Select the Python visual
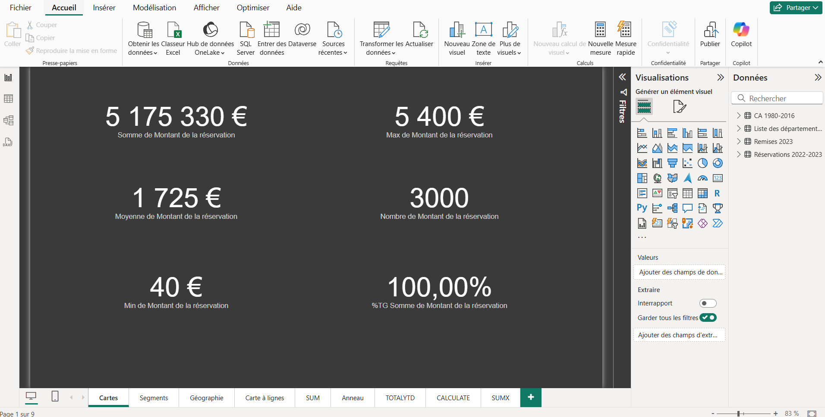The width and height of the screenshot is (825, 417). click(642, 208)
